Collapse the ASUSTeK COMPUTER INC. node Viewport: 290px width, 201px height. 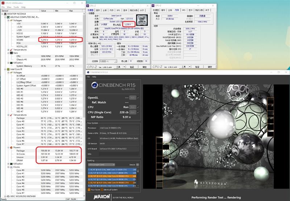pos(5,17)
